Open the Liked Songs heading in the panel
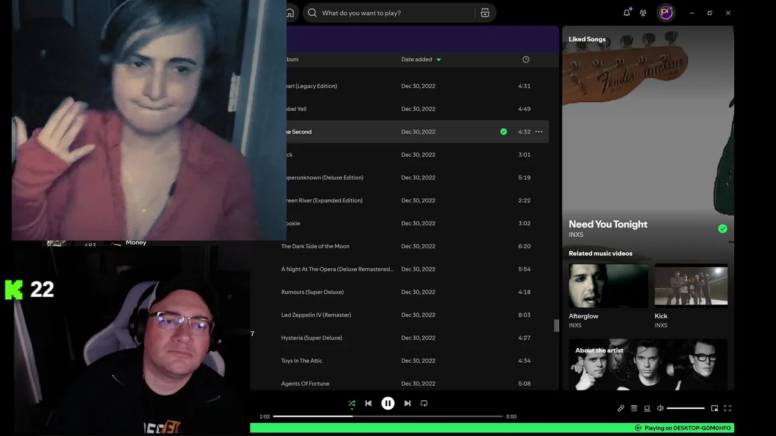776x436 pixels. 587,39
